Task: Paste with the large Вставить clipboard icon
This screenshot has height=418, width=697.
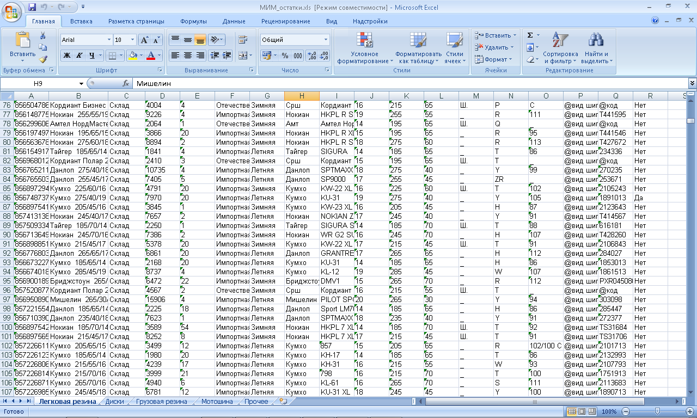Action: click(23, 45)
